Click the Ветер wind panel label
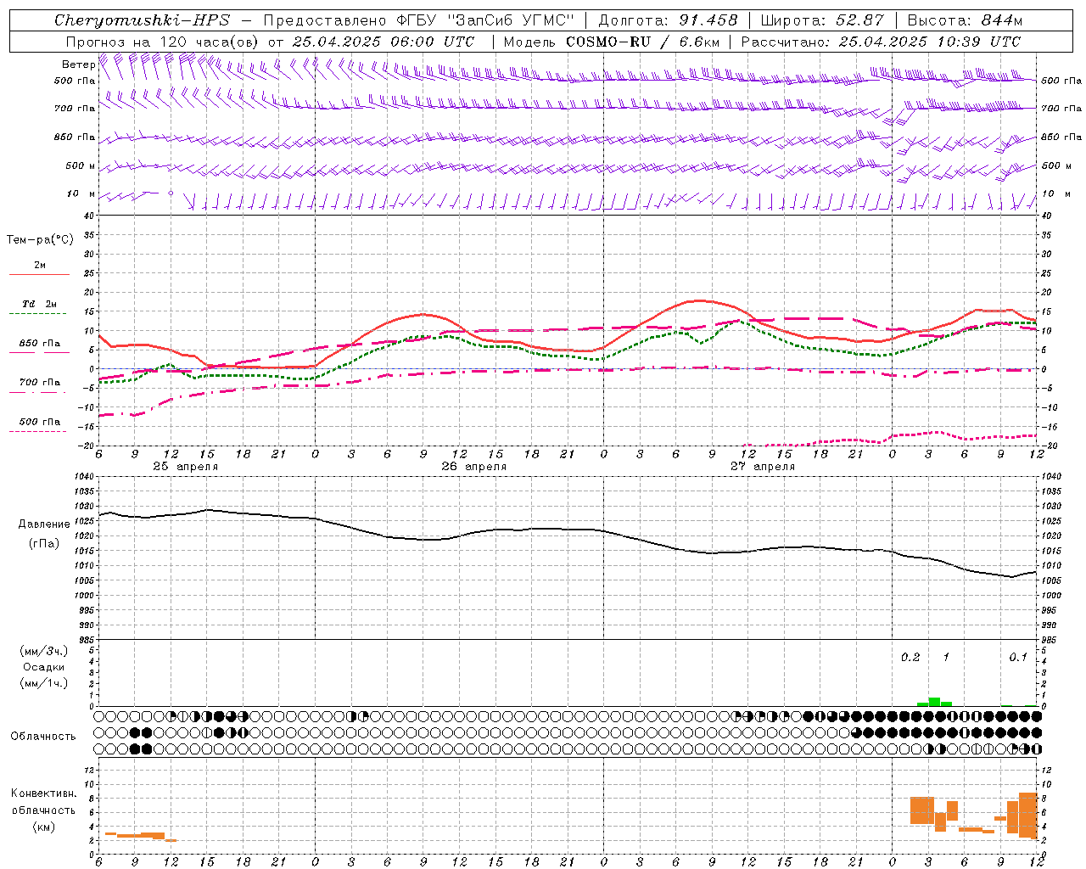 click(78, 64)
